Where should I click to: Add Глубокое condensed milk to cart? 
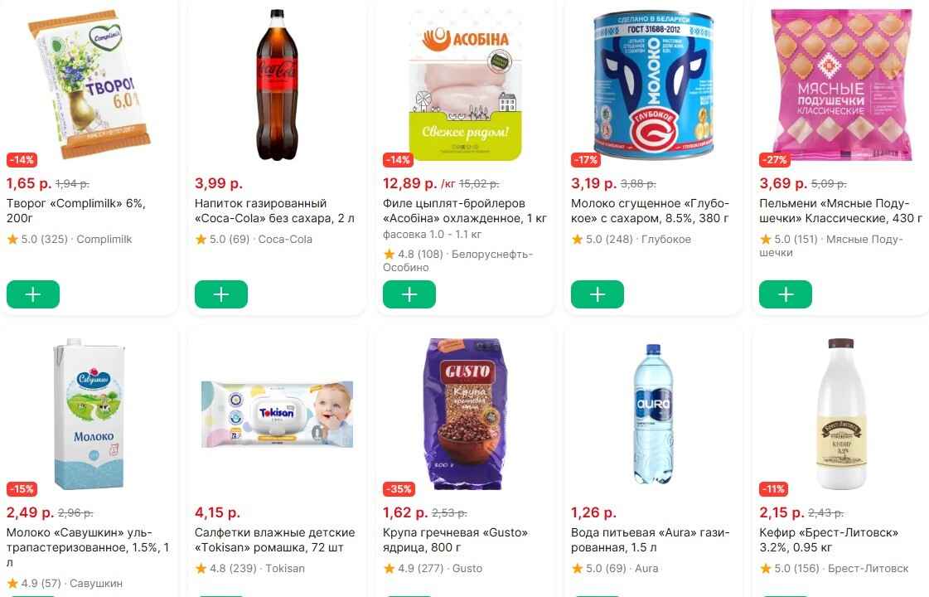click(x=598, y=294)
